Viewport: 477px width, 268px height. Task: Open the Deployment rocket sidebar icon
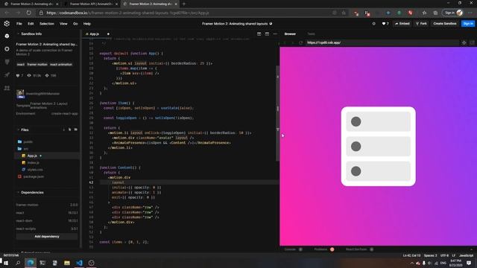click(7, 75)
